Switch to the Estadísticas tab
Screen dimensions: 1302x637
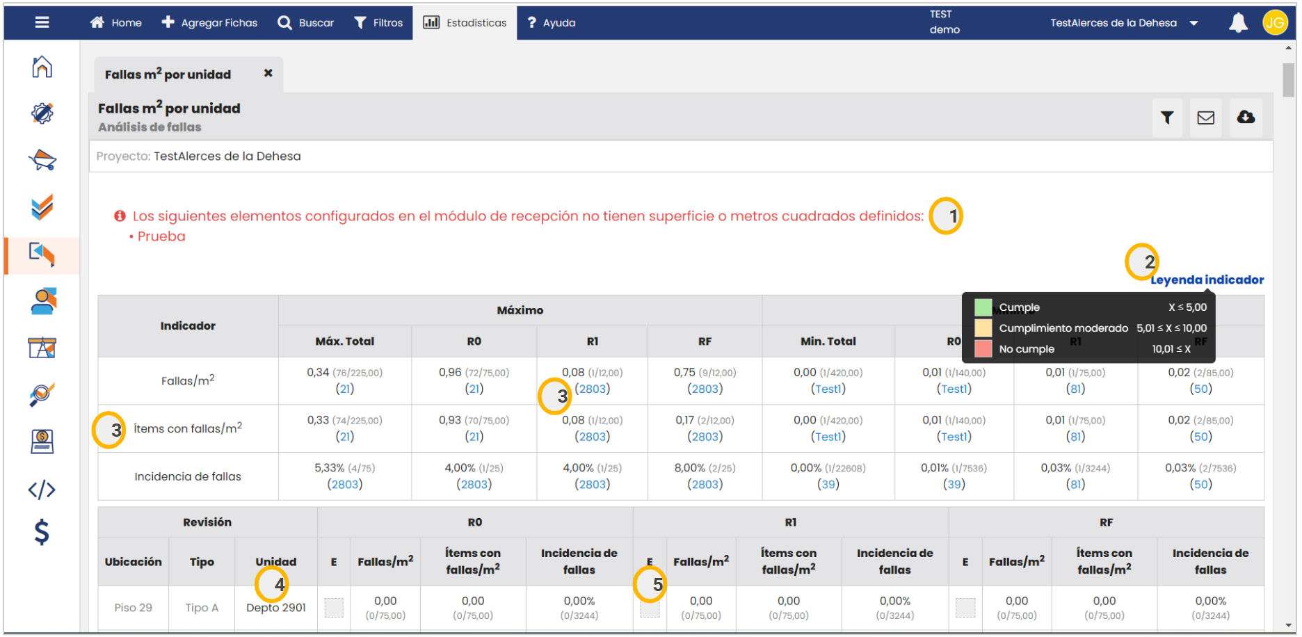coord(465,23)
